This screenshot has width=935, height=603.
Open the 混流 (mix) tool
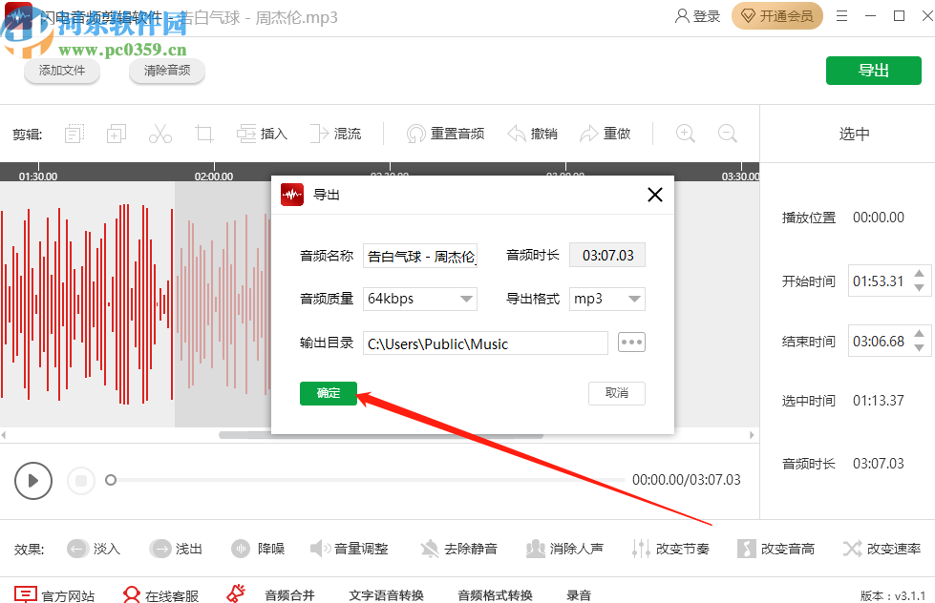[336, 134]
